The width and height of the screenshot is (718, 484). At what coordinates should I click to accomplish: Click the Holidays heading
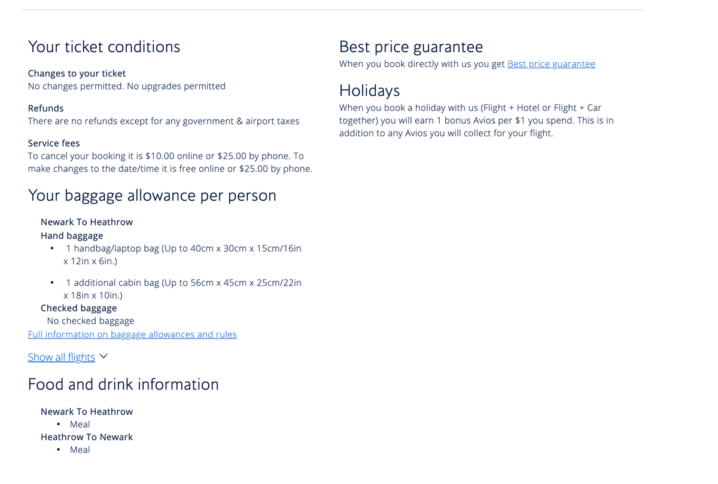[369, 90]
